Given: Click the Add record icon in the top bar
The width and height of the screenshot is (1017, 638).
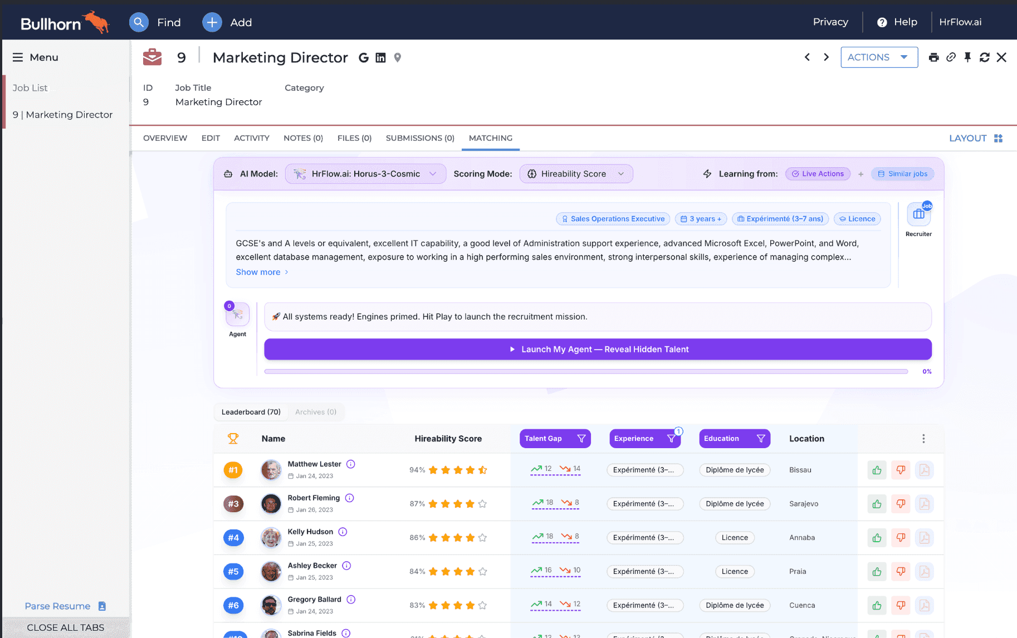Looking at the screenshot, I should [212, 22].
